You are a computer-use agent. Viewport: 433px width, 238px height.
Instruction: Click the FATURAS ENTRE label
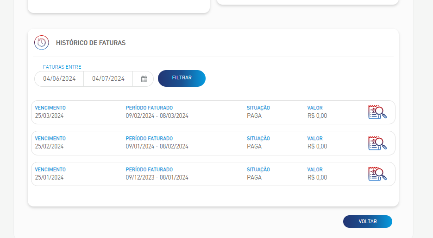pos(62,67)
